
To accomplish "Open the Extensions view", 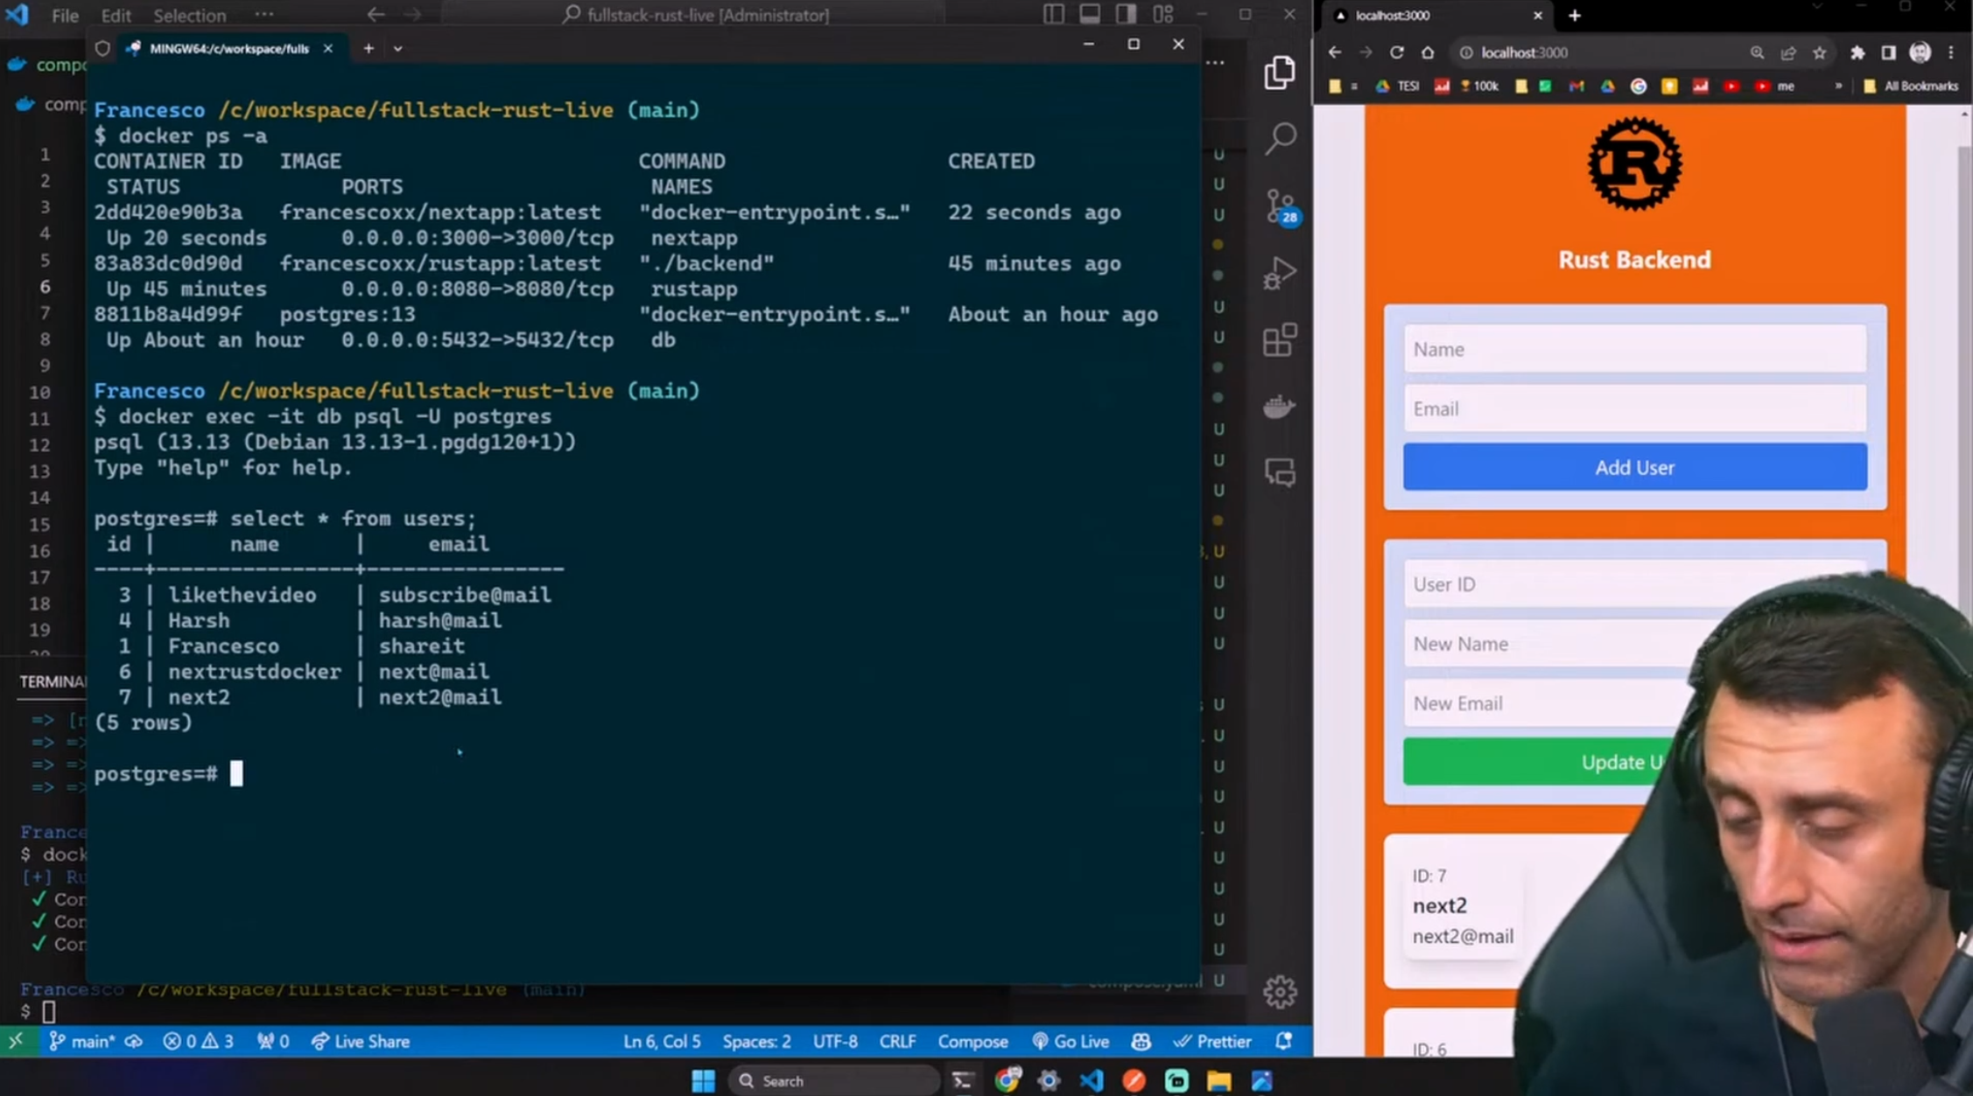I will tap(1279, 341).
